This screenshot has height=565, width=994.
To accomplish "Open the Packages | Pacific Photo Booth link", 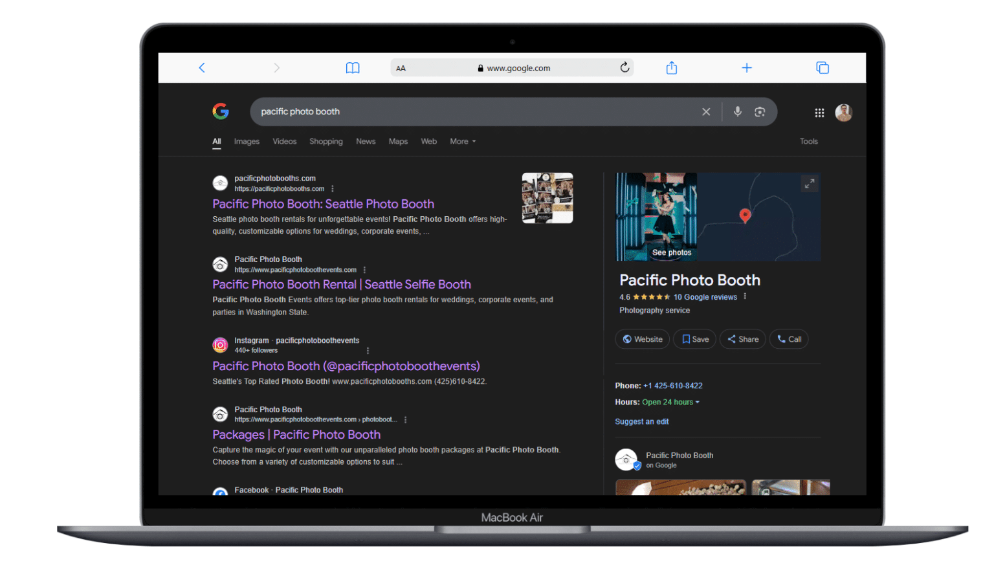I will pyautogui.click(x=296, y=434).
